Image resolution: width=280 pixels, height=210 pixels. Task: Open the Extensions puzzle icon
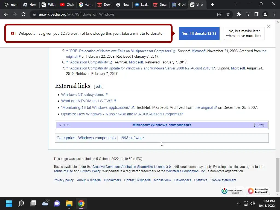[x=239, y=14]
